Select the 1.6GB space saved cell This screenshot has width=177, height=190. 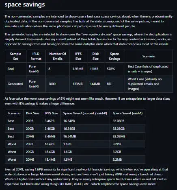pos(85,152)
